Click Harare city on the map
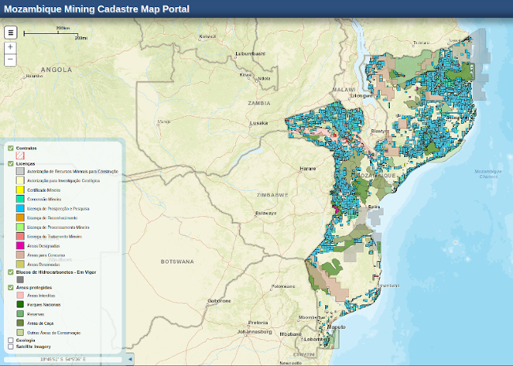Viewport: 513px width, 366px height. pyautogui.click(x=307, y=168)
